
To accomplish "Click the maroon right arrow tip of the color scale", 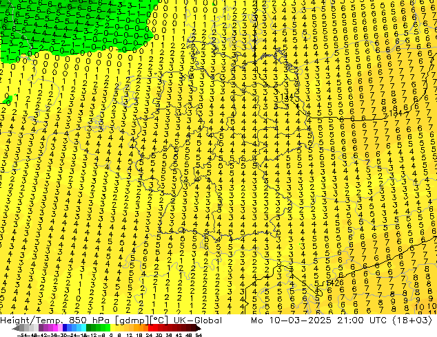I will (x=200, y=329).
